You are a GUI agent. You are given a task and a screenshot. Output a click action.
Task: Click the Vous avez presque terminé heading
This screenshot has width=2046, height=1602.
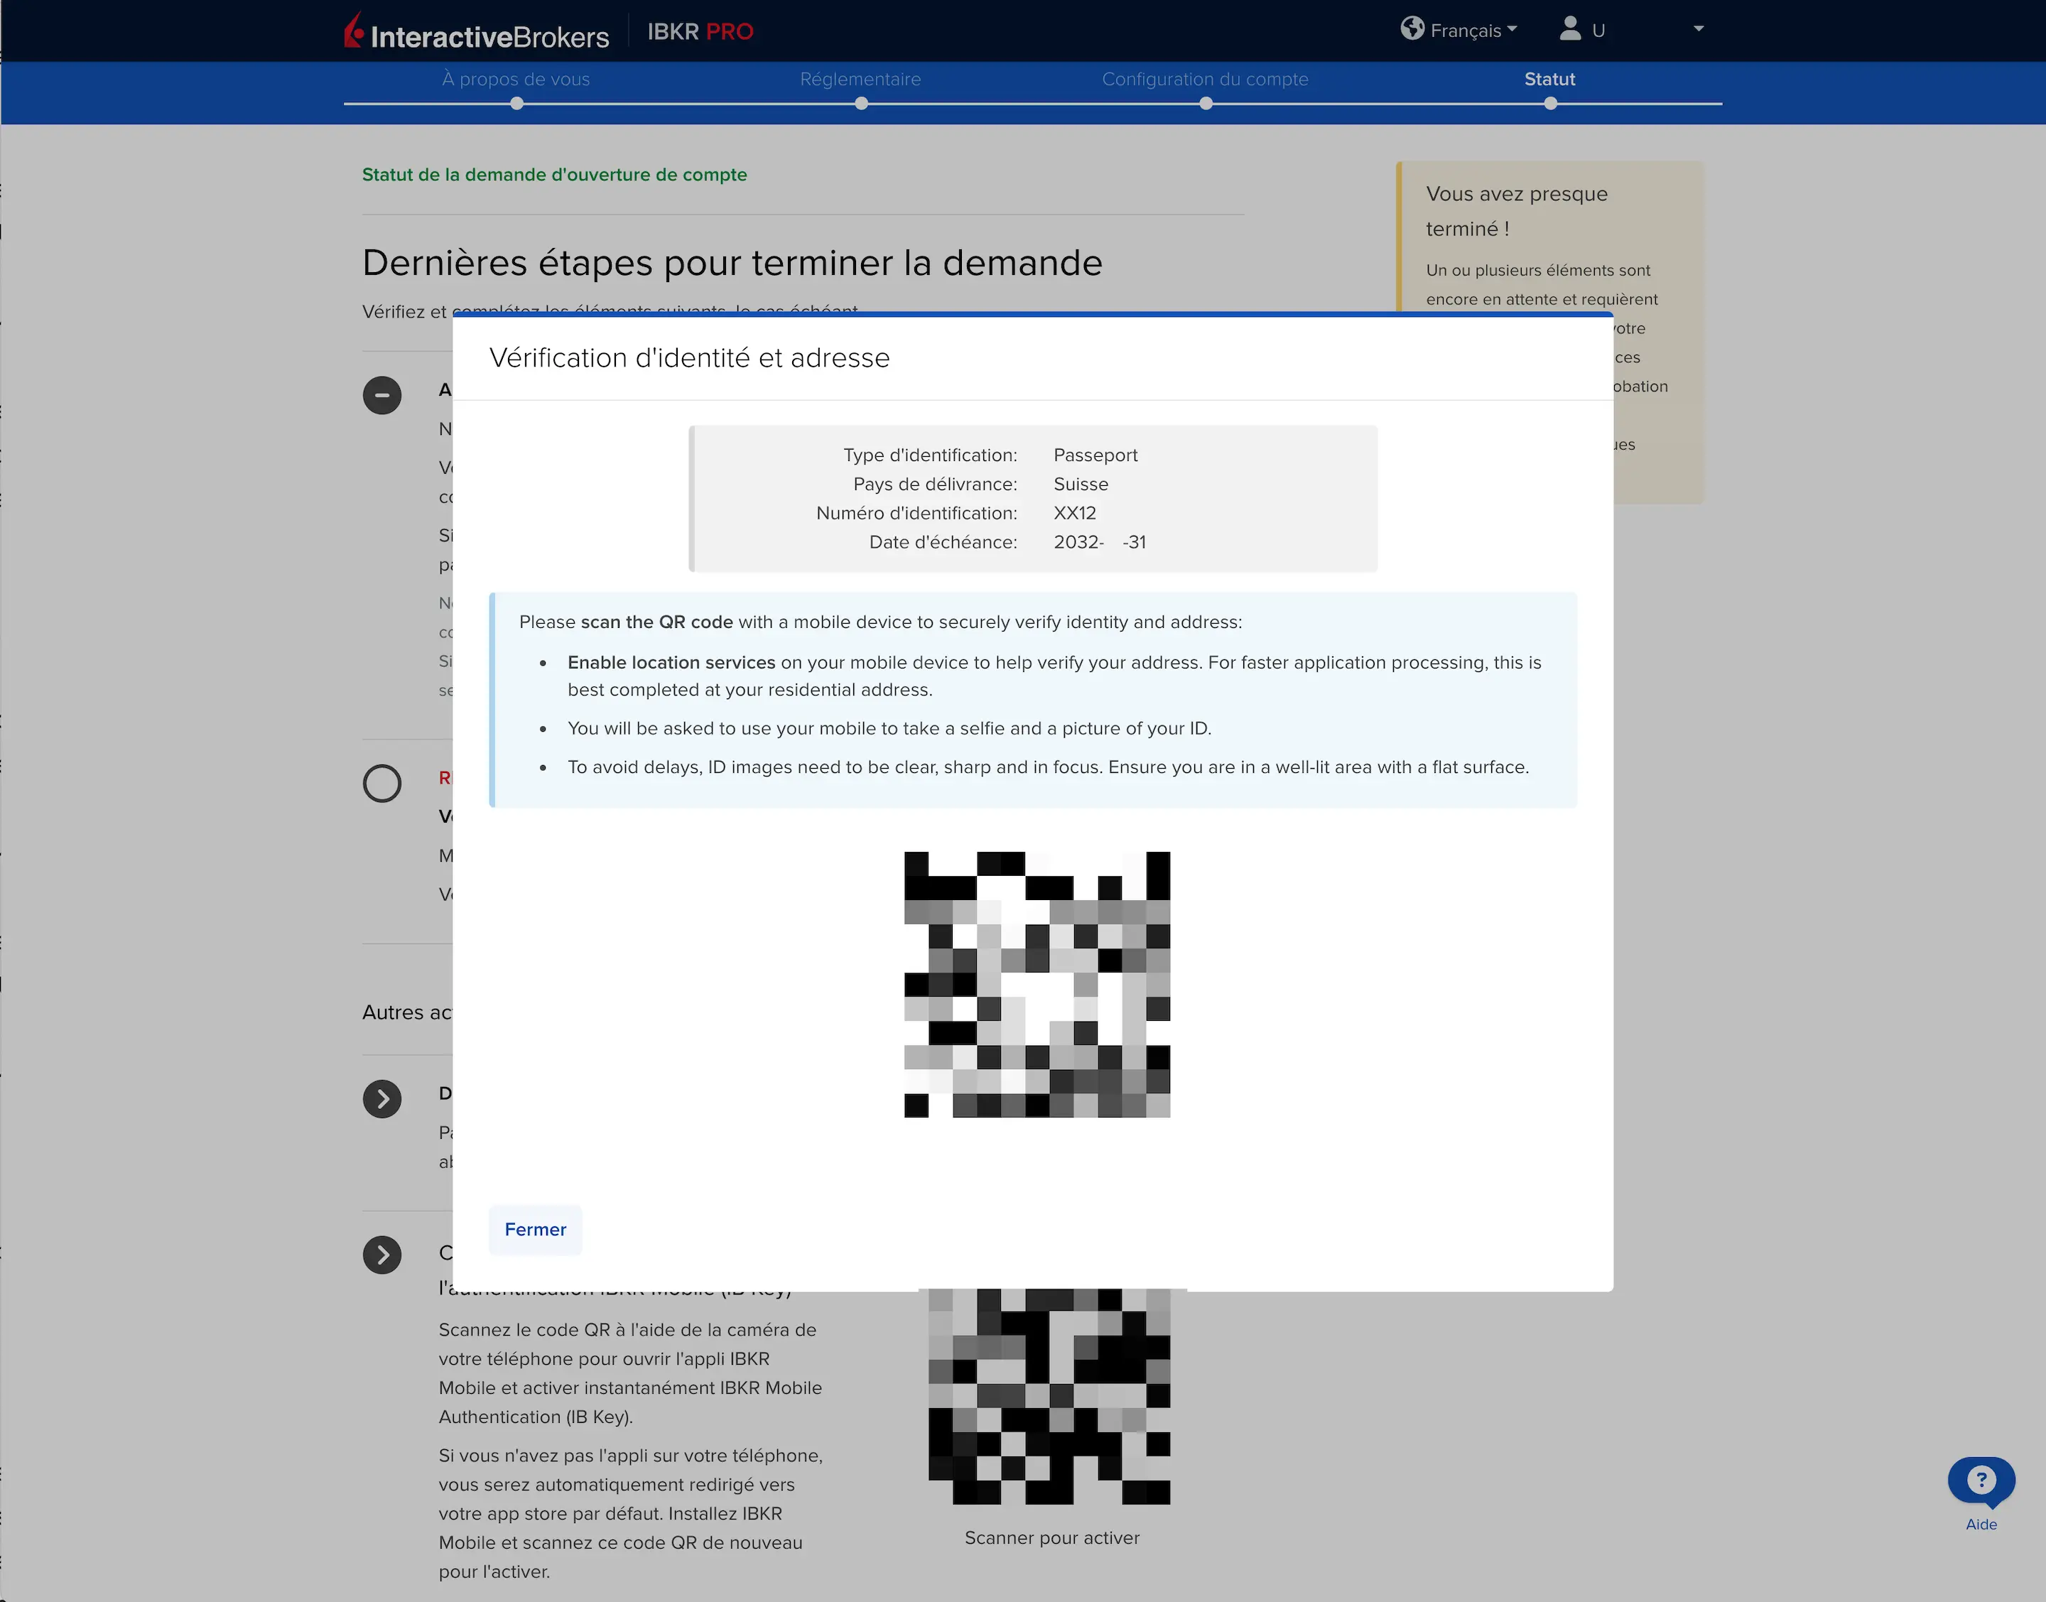(1516, 211)
